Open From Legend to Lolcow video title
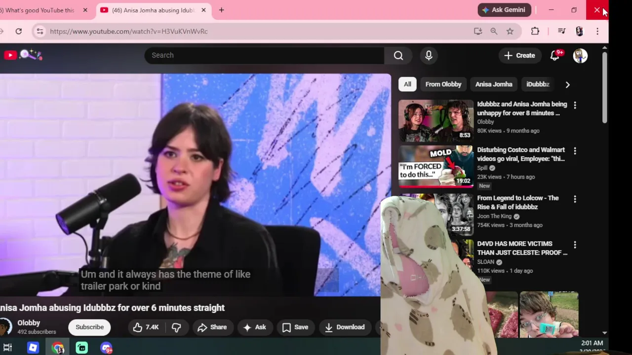Screen dimensions: 632x355 (517, 202)
